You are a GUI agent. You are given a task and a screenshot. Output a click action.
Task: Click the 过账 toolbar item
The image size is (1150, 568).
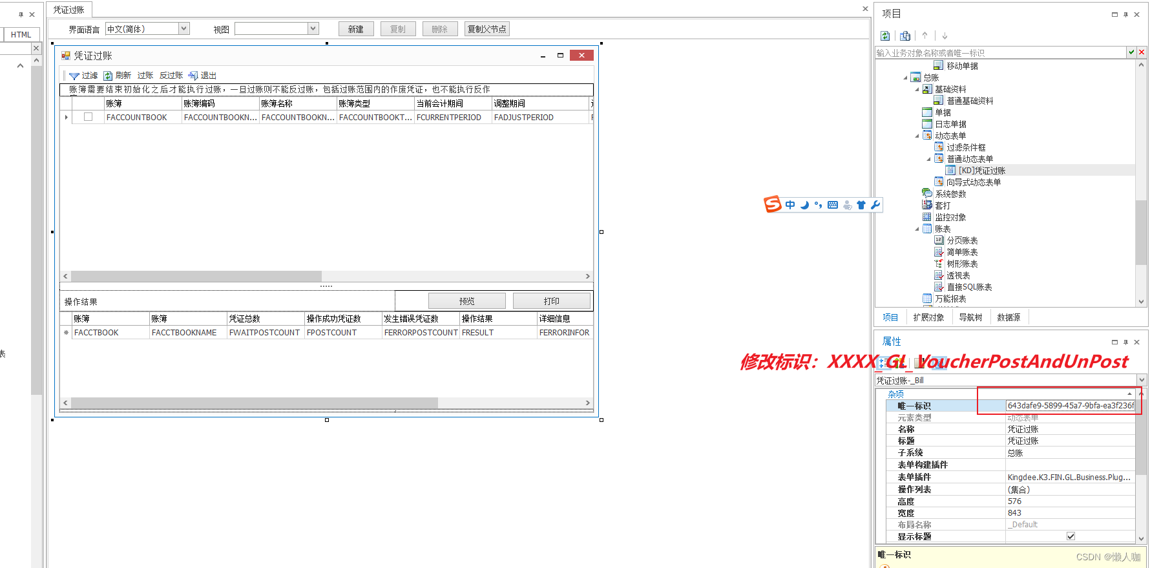pos(145,76)
